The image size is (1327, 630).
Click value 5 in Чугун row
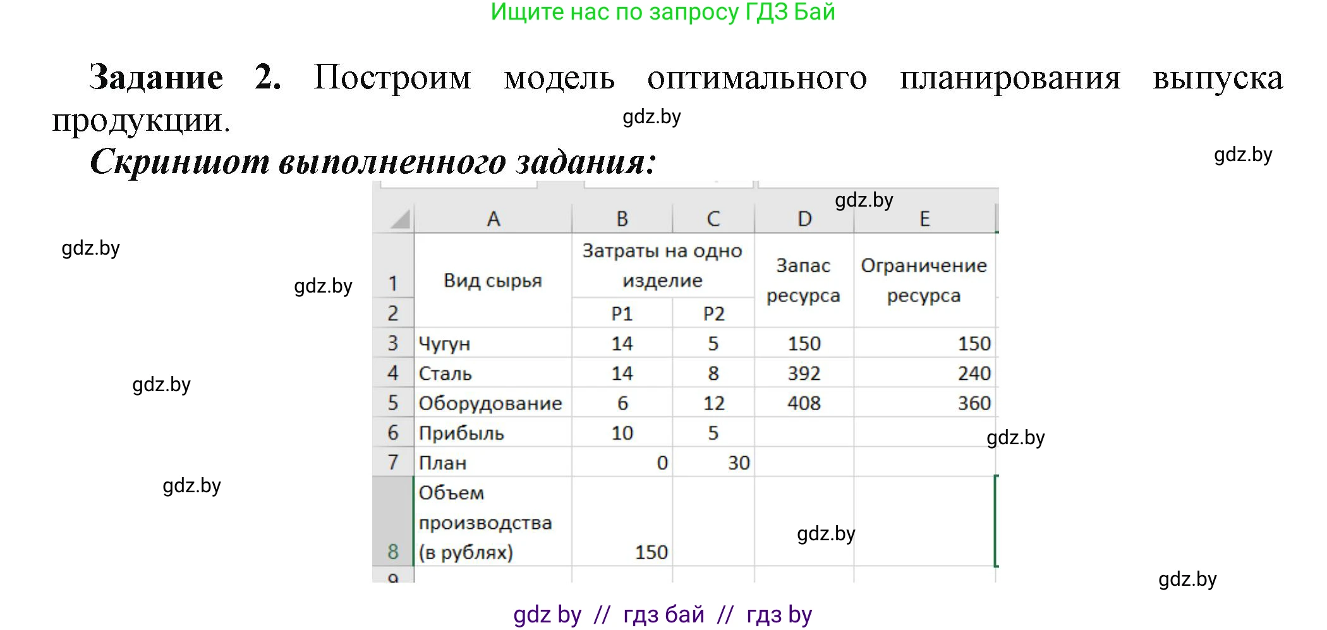713,343
